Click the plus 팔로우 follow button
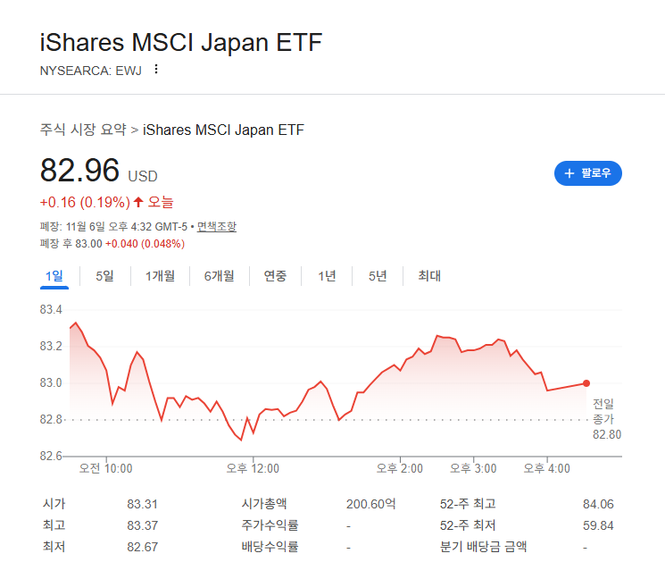665x562 pixels. coord(588,173)
